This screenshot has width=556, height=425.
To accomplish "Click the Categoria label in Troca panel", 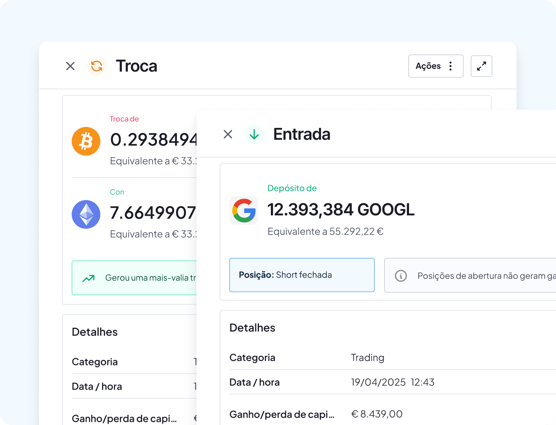I will click(95, 362).
